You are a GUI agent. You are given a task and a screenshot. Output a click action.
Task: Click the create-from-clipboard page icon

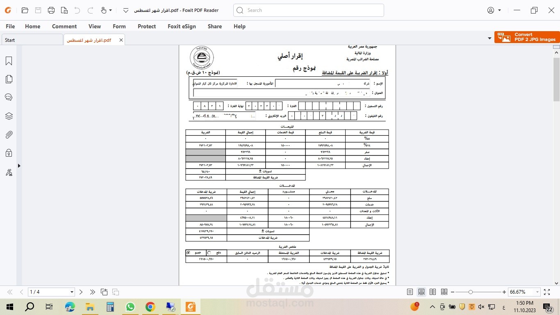point(64,10)
